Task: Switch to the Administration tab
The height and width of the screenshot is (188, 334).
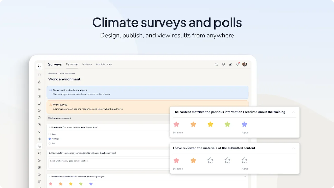Action: (x=104, y=64)
